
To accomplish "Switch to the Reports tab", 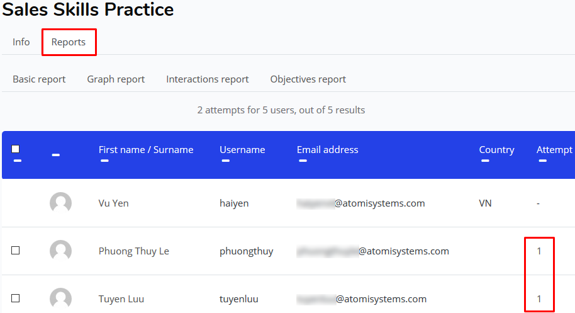I will (x=69, y=42).
